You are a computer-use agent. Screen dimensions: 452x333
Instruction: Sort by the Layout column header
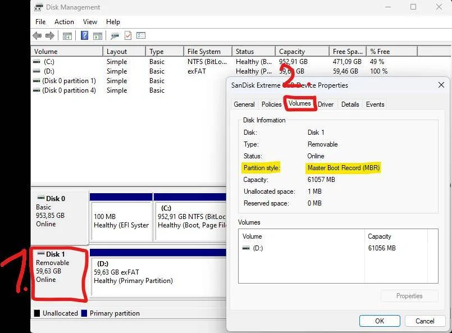pos(124,52)
